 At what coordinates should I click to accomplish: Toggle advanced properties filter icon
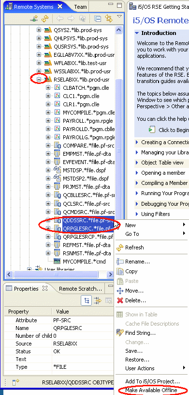tap(97, 300)
